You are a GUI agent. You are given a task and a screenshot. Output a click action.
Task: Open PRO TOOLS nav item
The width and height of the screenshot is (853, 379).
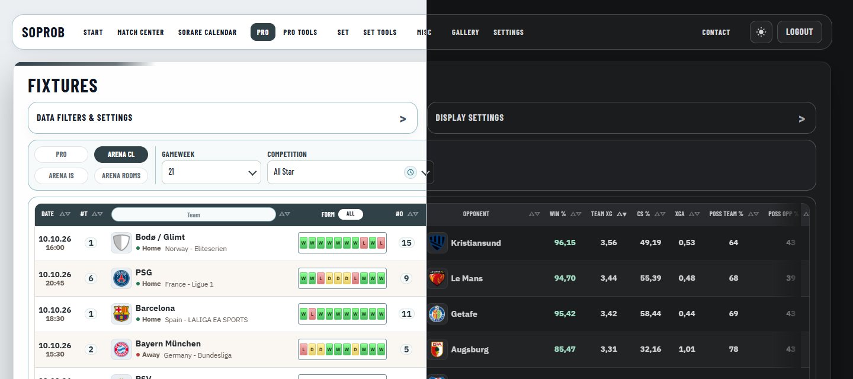(300, 33)
